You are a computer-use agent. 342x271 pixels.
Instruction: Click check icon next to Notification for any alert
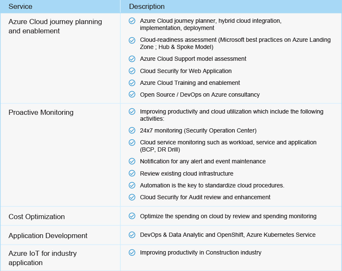tap(132, 161)
